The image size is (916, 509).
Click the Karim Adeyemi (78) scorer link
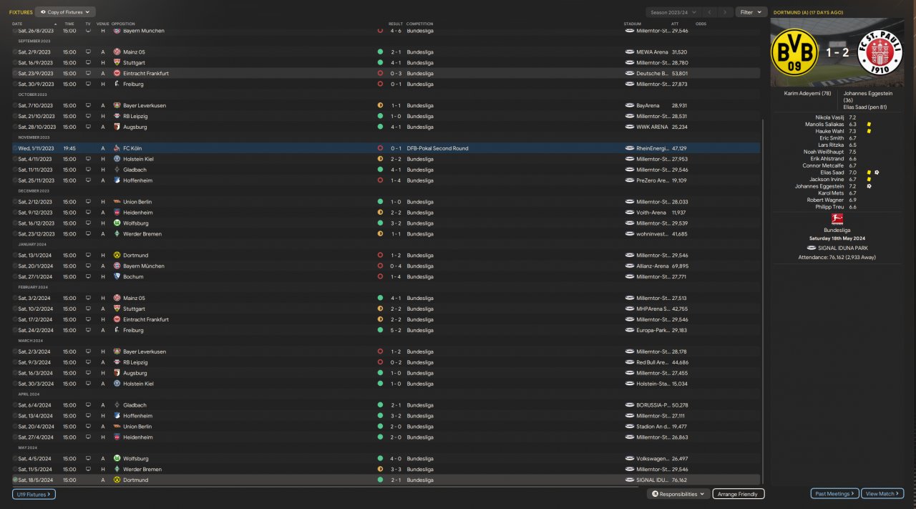tap(806, 93)
